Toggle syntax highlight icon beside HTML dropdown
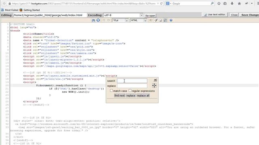The image size is (259, 145). pyautogui.click(x=151, y=21)
